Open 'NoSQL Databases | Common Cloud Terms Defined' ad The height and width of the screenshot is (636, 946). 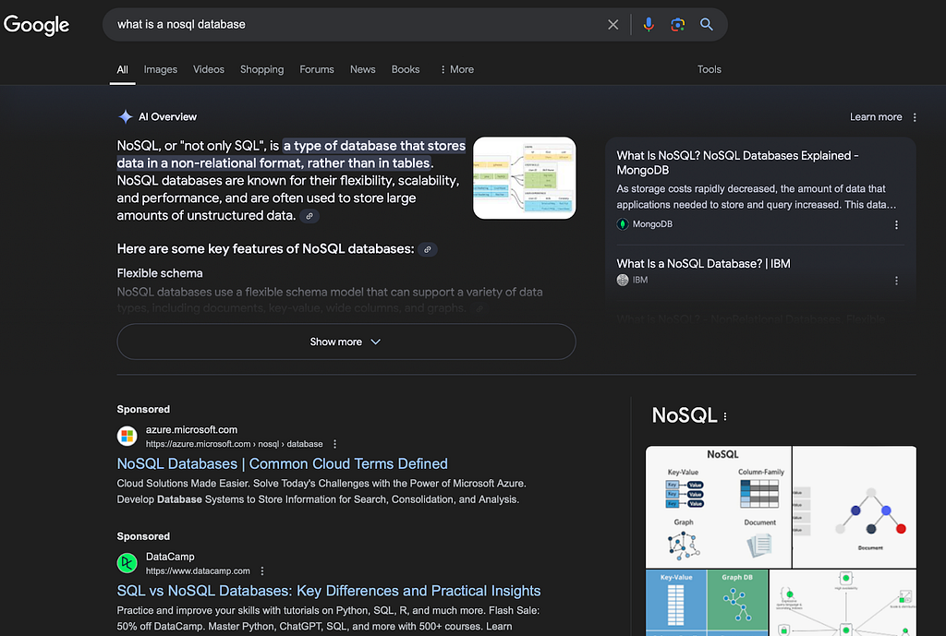(x=283, y=464)
